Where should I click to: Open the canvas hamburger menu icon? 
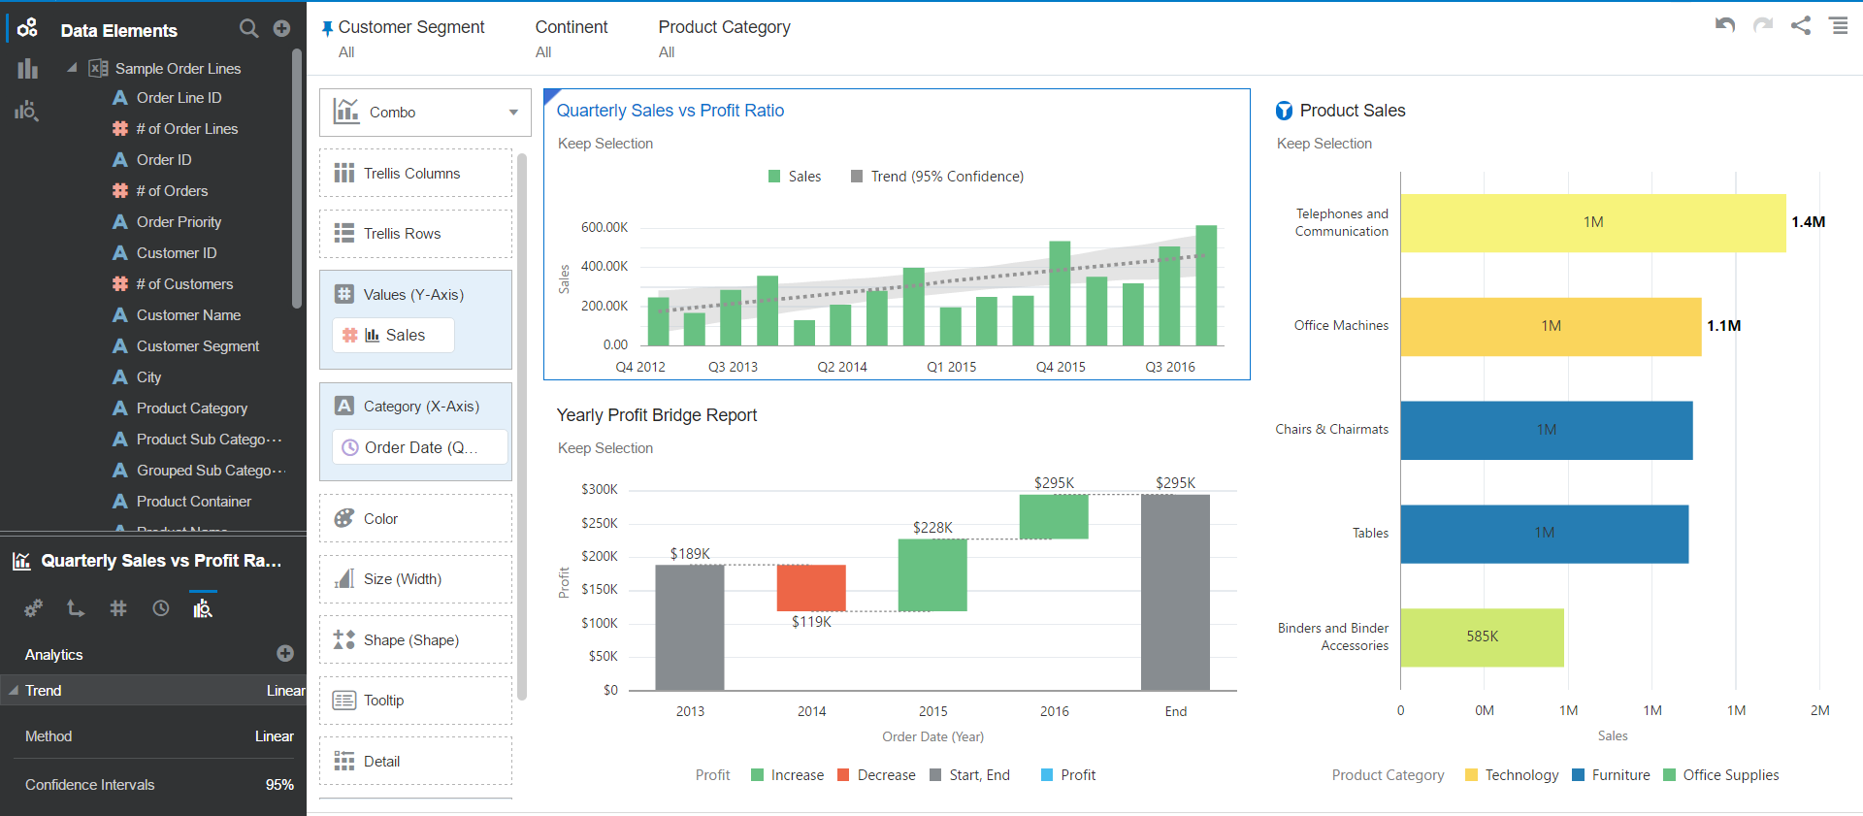(x=1838, y=25)
